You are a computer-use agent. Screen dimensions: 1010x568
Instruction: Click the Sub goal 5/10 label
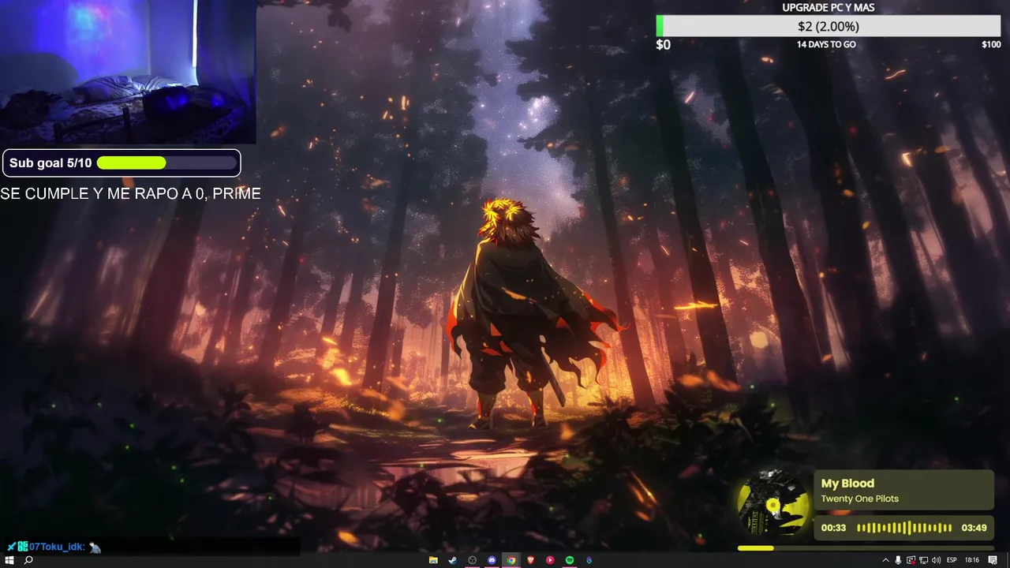(x=50, y=163)
